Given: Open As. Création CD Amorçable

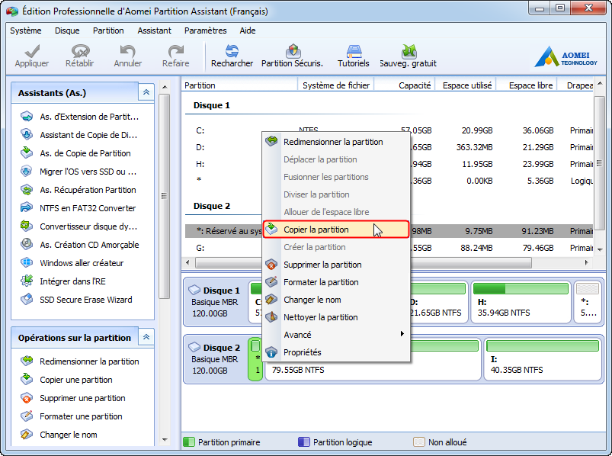Looking at the screenshot, I should pyautogui.click(x=81, y=246).
